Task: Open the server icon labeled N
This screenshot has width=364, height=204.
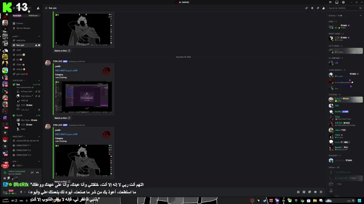Action: point(5,133)
